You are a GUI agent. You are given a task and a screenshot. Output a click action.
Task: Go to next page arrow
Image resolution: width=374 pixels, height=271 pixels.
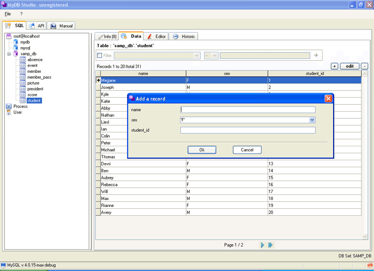[x=262, y=245]
